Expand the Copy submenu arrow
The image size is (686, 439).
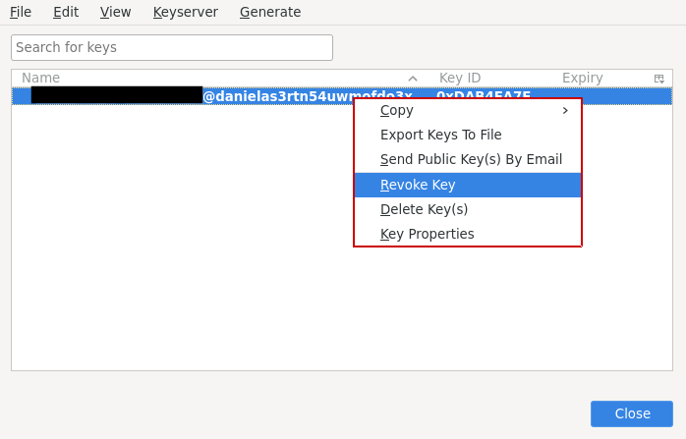coord(565,111)
